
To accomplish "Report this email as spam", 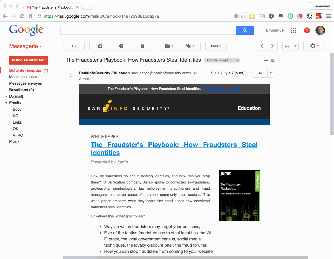I will 121,46.
